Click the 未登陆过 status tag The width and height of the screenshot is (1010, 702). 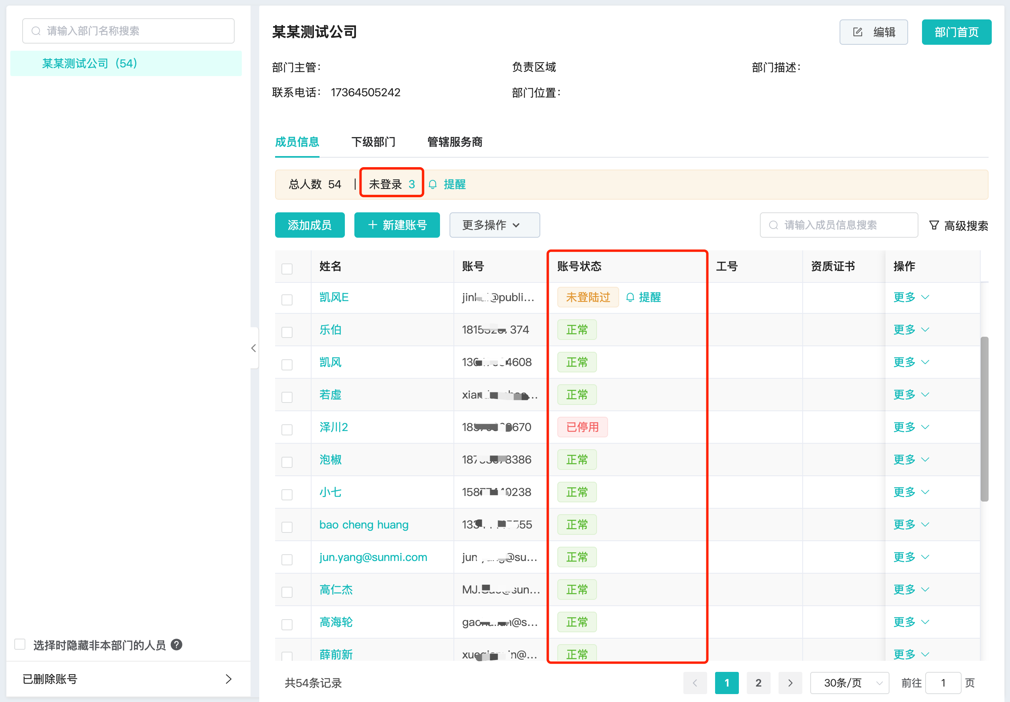click(588, 298)
